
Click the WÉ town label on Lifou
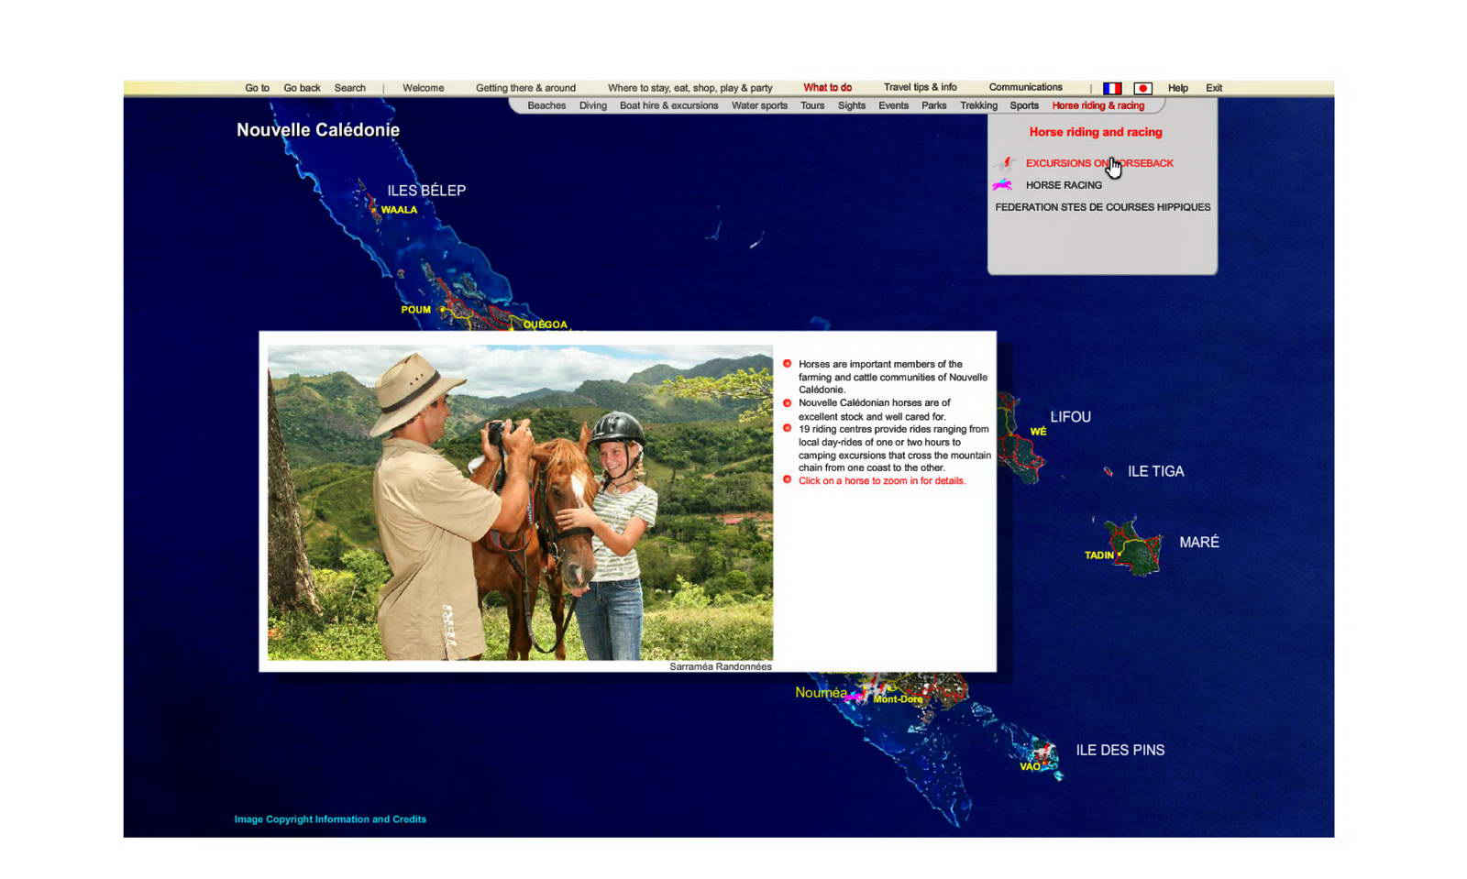coord(1038,432)
